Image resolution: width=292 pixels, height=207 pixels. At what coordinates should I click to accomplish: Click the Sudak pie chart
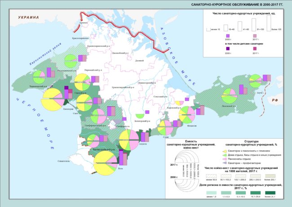pos(164,127)
